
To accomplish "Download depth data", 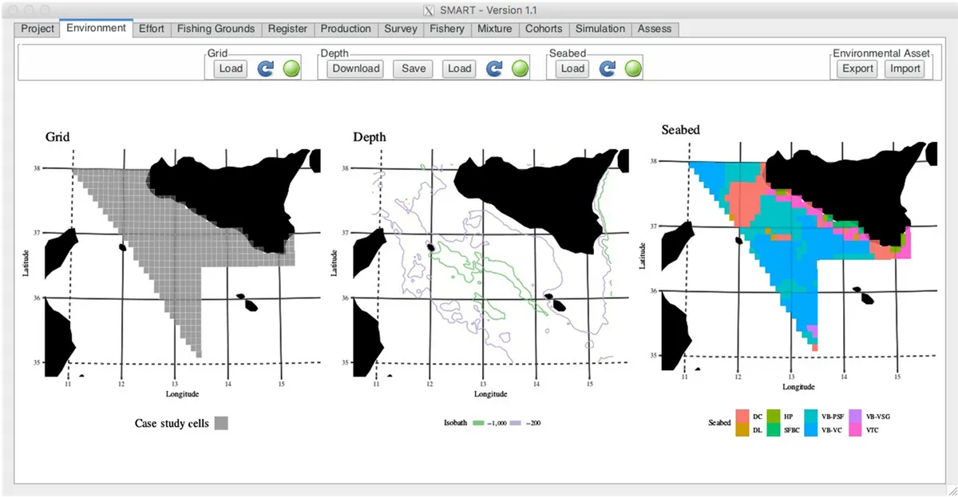I will coord(356,69).
